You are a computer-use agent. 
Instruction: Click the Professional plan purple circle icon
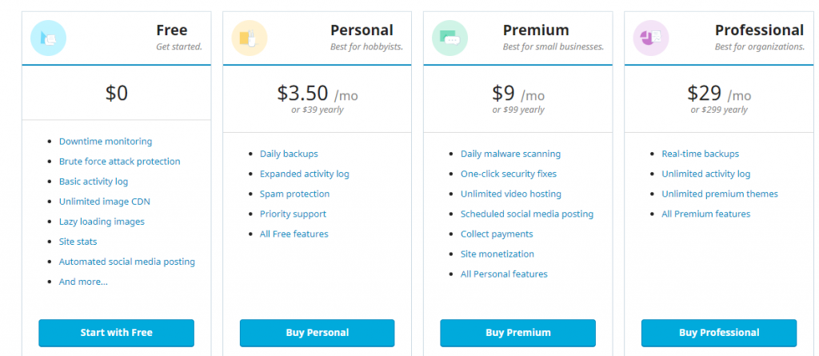(650, 38)
